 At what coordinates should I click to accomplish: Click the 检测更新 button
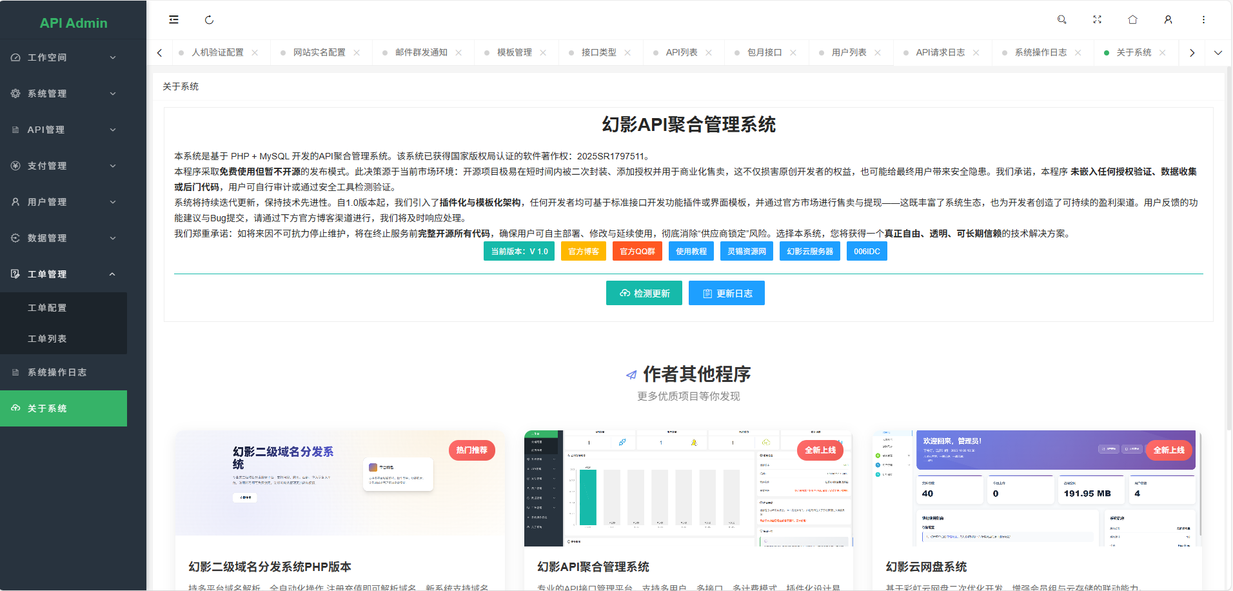tap(644, 293)
